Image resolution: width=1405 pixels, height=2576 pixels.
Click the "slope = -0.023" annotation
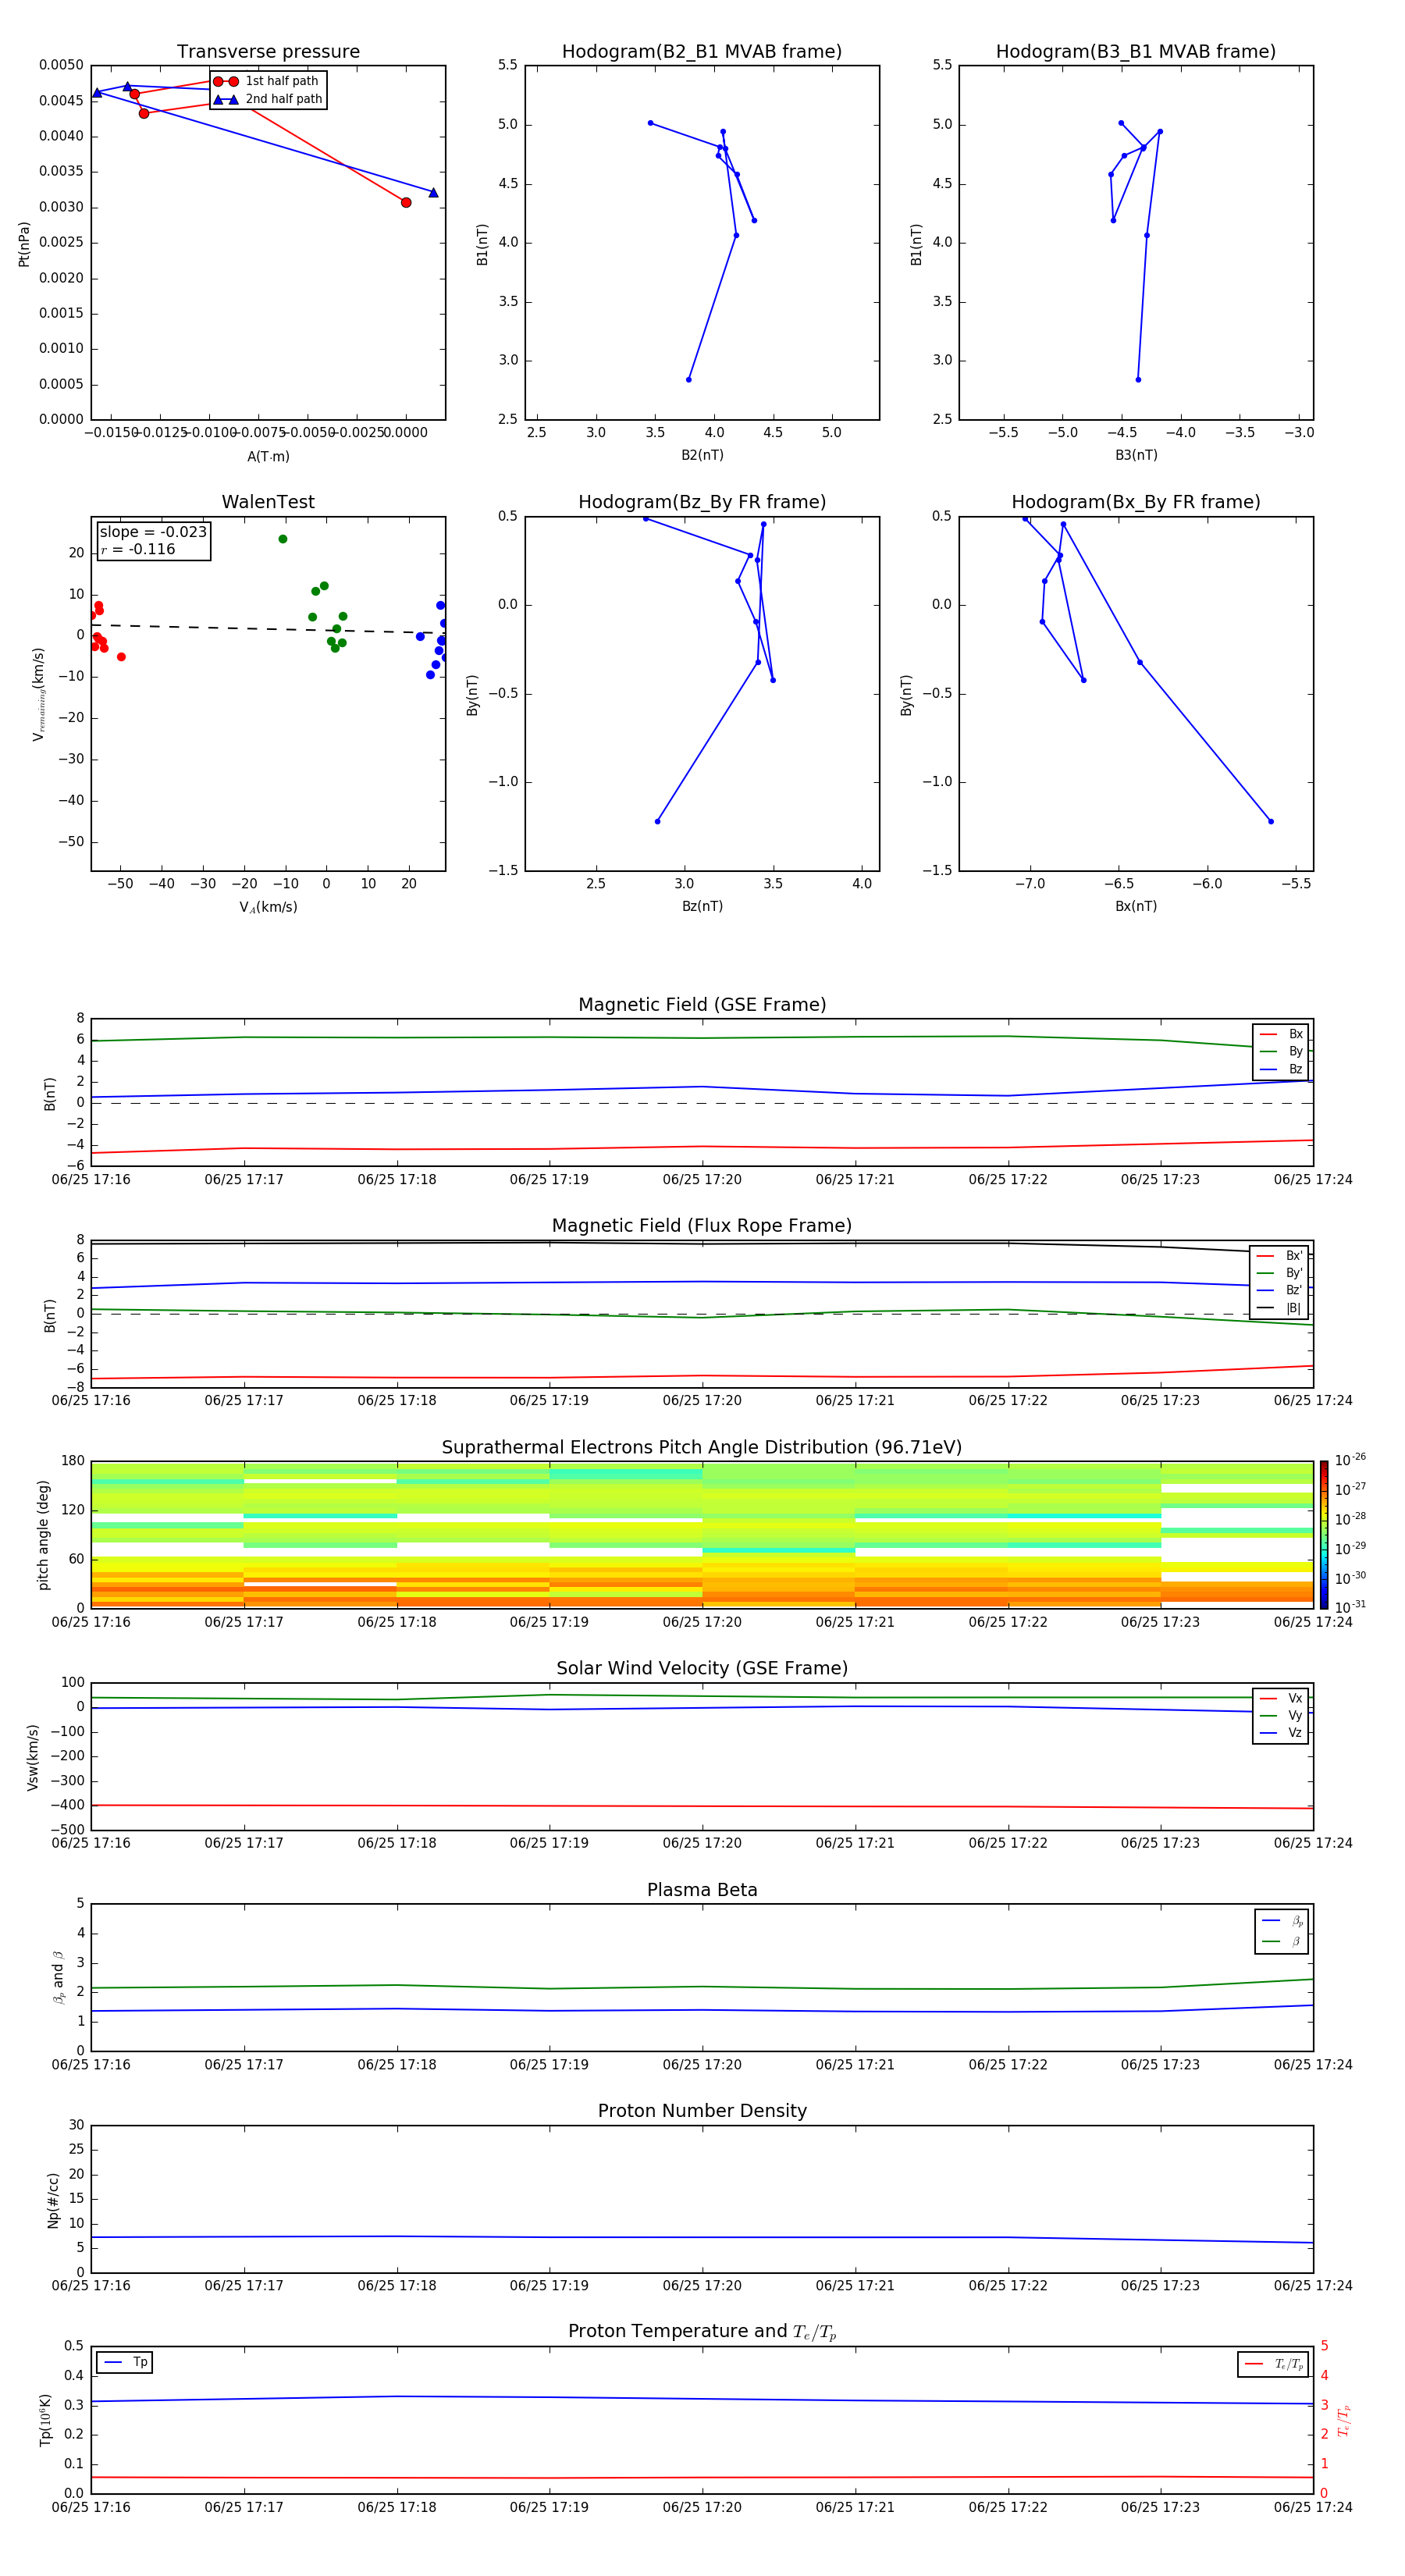tap(153, 532)
